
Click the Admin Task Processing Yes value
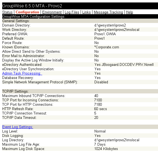pos(98,73)
